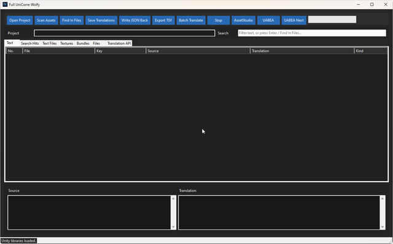Click the Stop button
The image size is (393, 244).
[219, 20]
